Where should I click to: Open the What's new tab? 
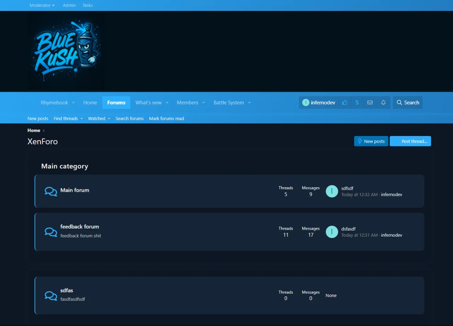[148, 102]
